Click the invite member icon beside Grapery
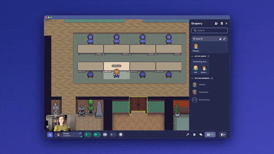This screenshot has width=274, height=154. click(x=216, y=24)
